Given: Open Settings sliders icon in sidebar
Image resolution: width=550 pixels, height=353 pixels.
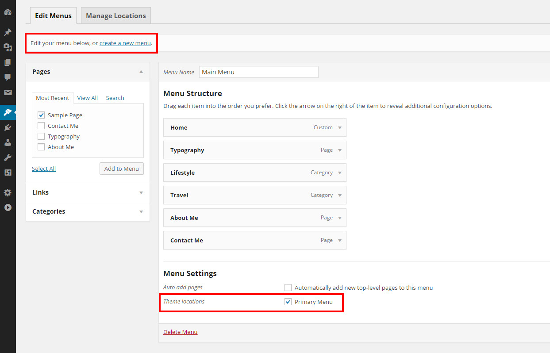Looking at the screenshot, I should 8,173.
